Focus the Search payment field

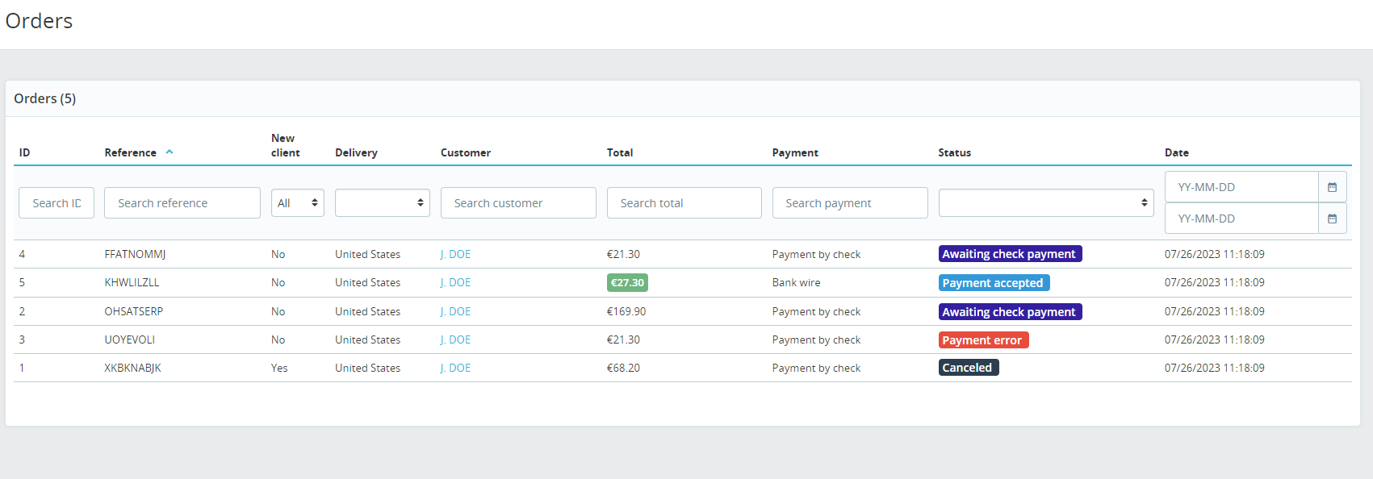[x=850, y=203]
